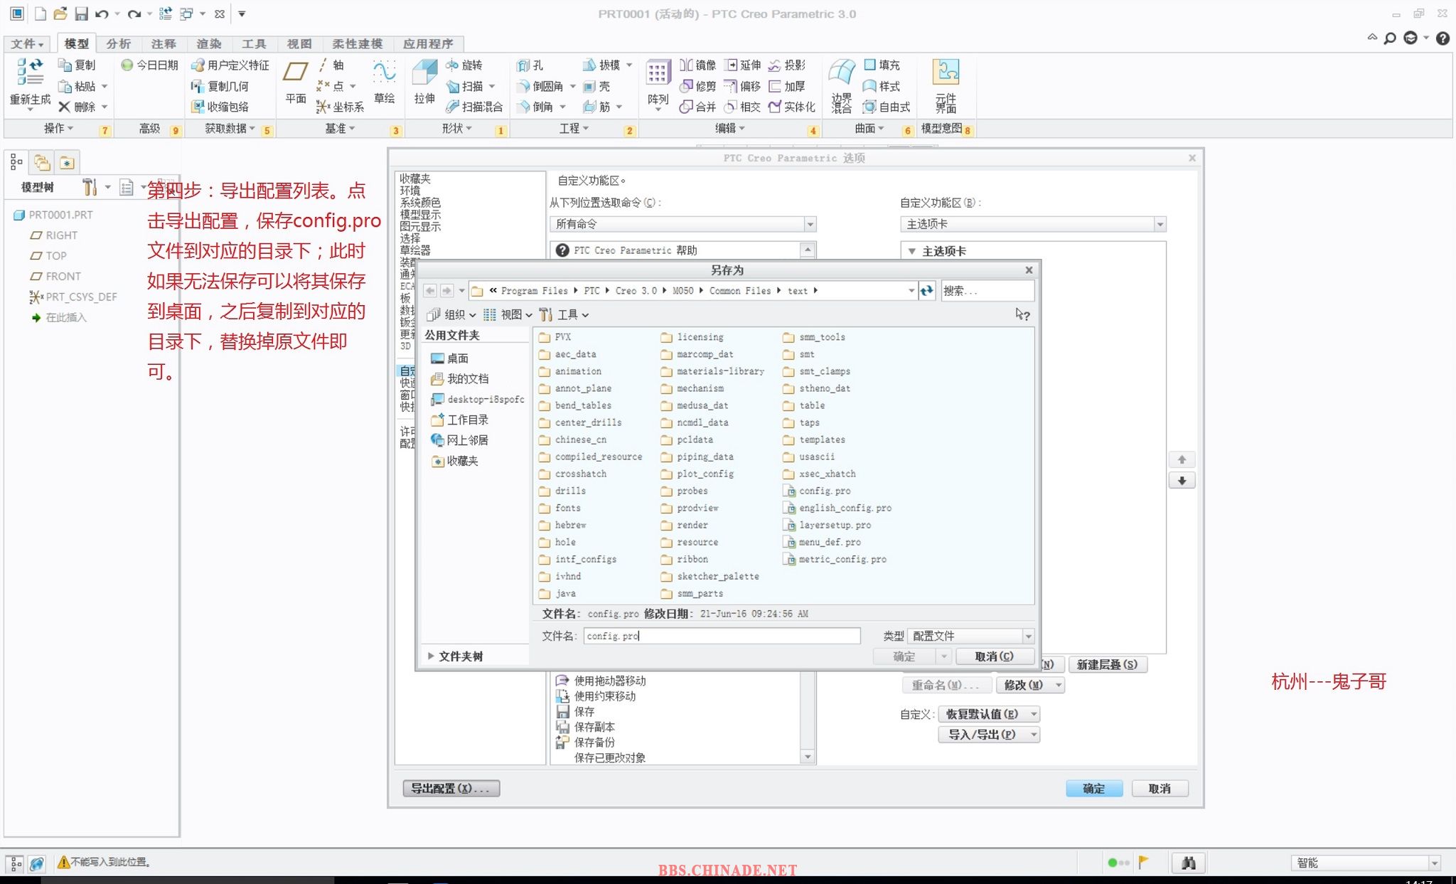1456x884 pixels.
Task: Click the model tree settings hammer icon
Action: tap(90, 187)
